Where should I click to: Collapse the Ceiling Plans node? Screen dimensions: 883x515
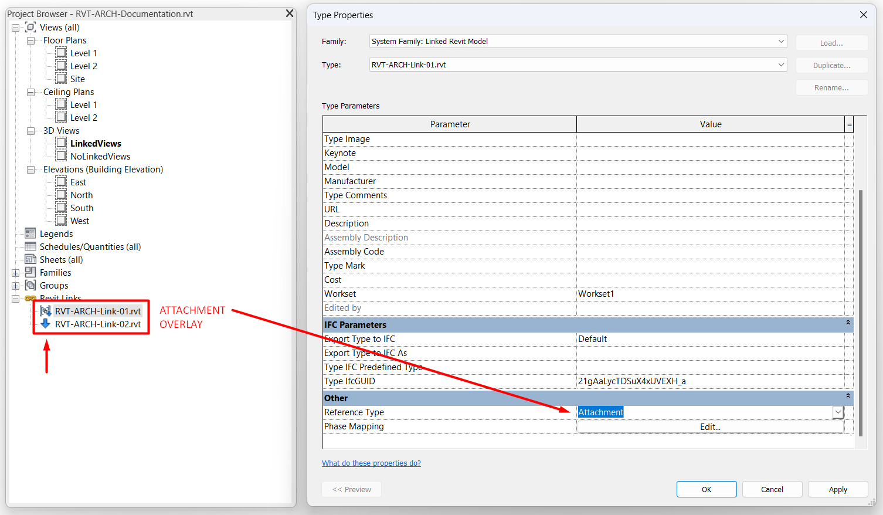30,92
